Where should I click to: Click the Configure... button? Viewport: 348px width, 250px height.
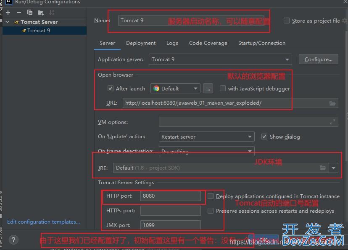click(x=318, y=59)
